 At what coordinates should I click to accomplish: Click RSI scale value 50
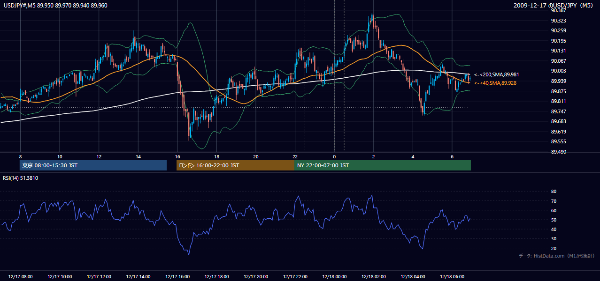(x=554, y=220)
